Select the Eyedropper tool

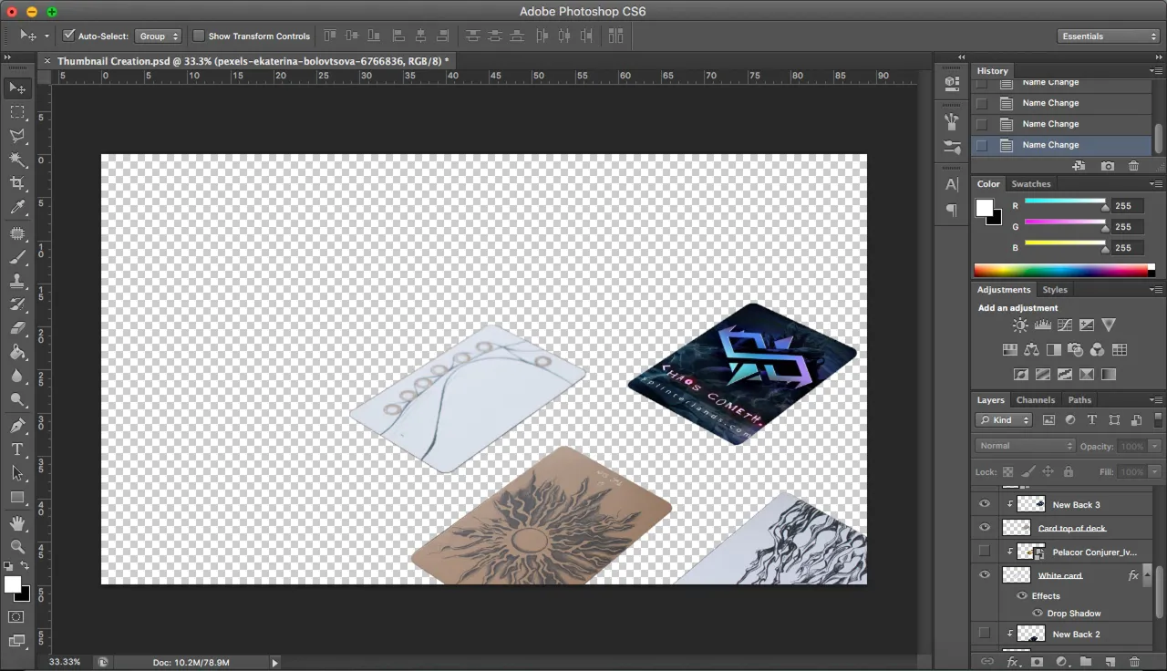[17, 208]
